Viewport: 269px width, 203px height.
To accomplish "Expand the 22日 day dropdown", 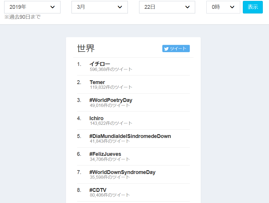I will coord(167,7).
